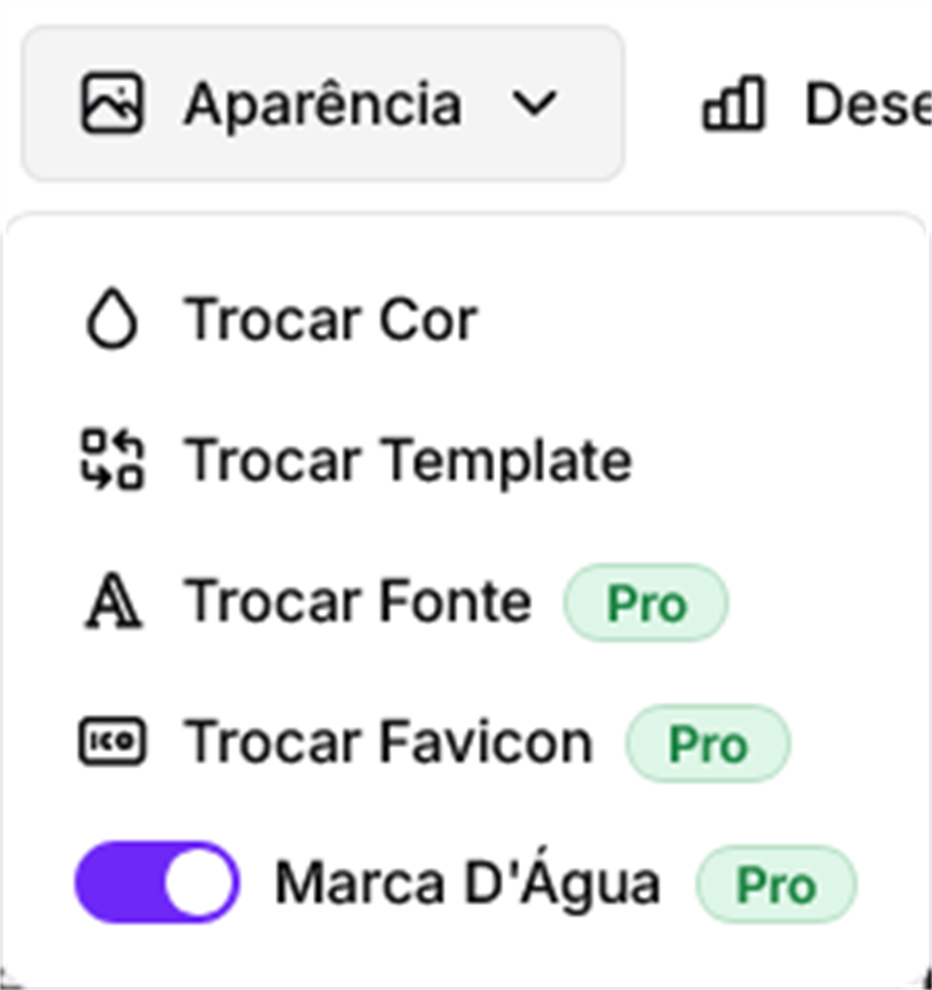Image resolution: width=932 pixels, height=990 pixels.
Task: Click the Pro badge beside Trocar Favicon
Action: pyautogui.click(x=708, y=743)
